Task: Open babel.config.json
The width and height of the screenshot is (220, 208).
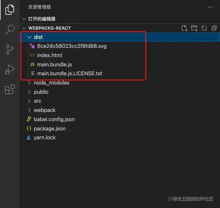Action: [54, 119]
